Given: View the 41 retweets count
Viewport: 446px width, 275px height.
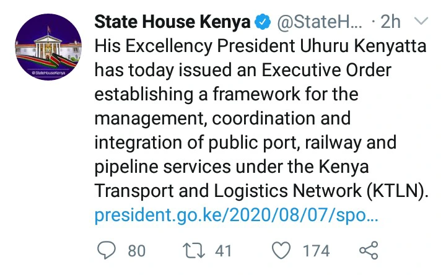Looking at the screenshot, I should (x=223, y=251).
